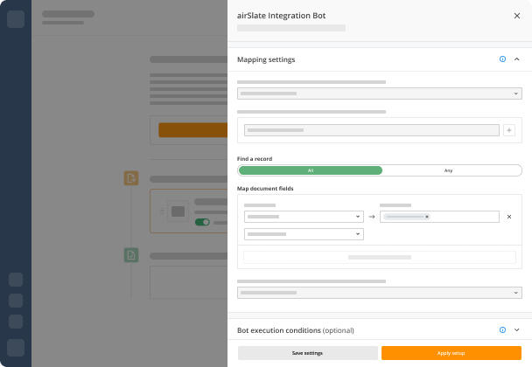
Task: Select the All option under Find a record
Action: pyautogui.click(x=311, y=170)
